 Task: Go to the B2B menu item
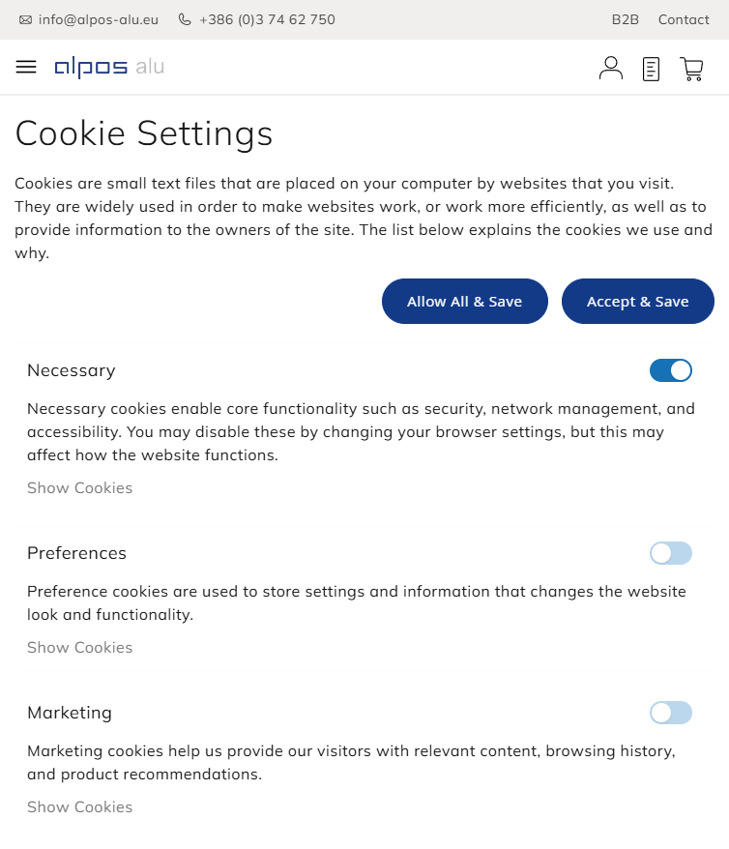[x=626, y=19]
